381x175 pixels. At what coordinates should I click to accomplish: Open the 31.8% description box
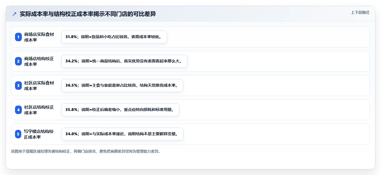tap(114, 37)
